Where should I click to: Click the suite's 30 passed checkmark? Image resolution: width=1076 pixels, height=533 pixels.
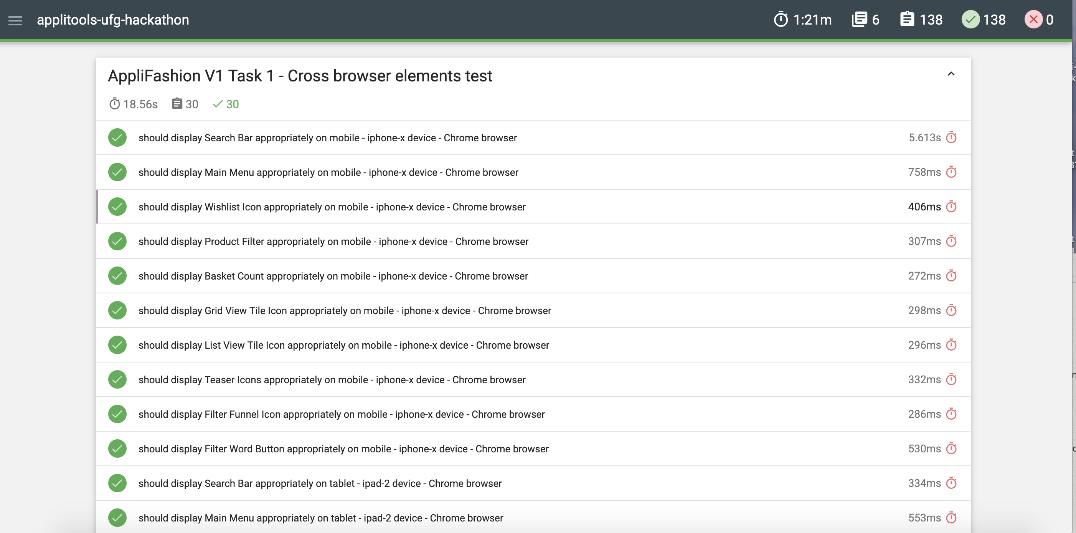(x=218, y=104)
